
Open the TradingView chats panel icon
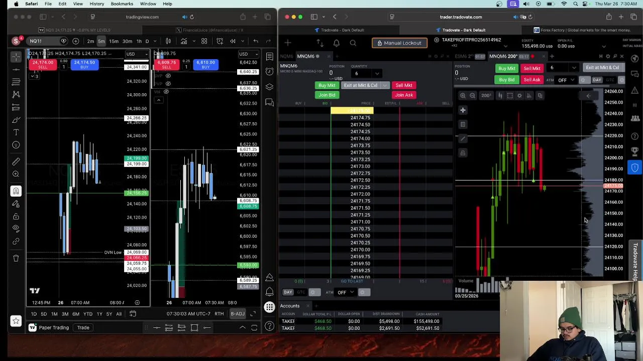pos(270,102)
